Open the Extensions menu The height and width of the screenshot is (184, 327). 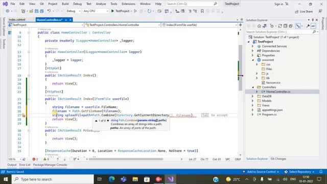[128, 4]
